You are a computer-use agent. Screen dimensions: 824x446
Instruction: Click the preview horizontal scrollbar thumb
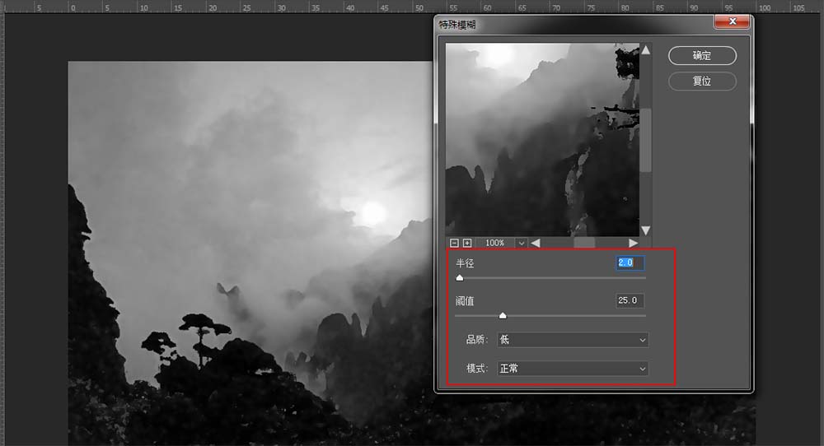(584, 244)
